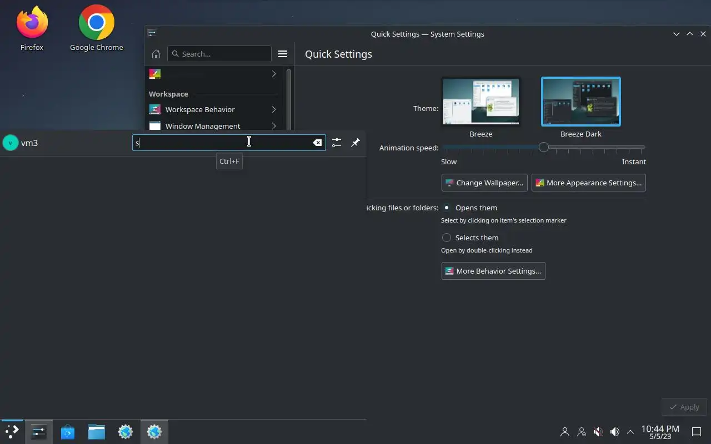Click the sidebar vertical scrollbar
This screenshot has width=711, height=444.
pos(289,99)
